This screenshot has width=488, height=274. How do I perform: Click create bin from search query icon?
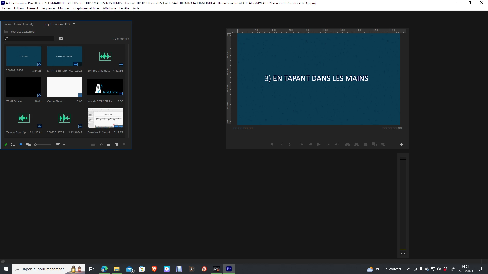[61, 39]
